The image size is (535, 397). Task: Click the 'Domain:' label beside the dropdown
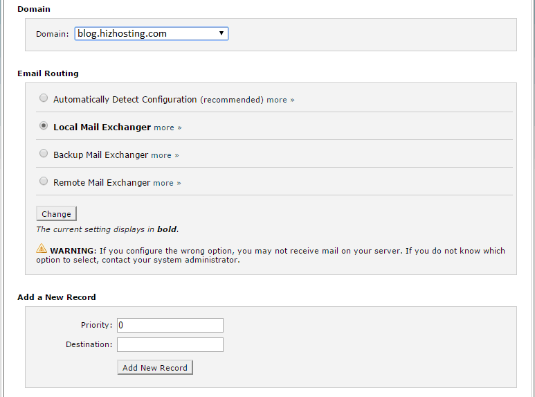(x=53, y=34)
